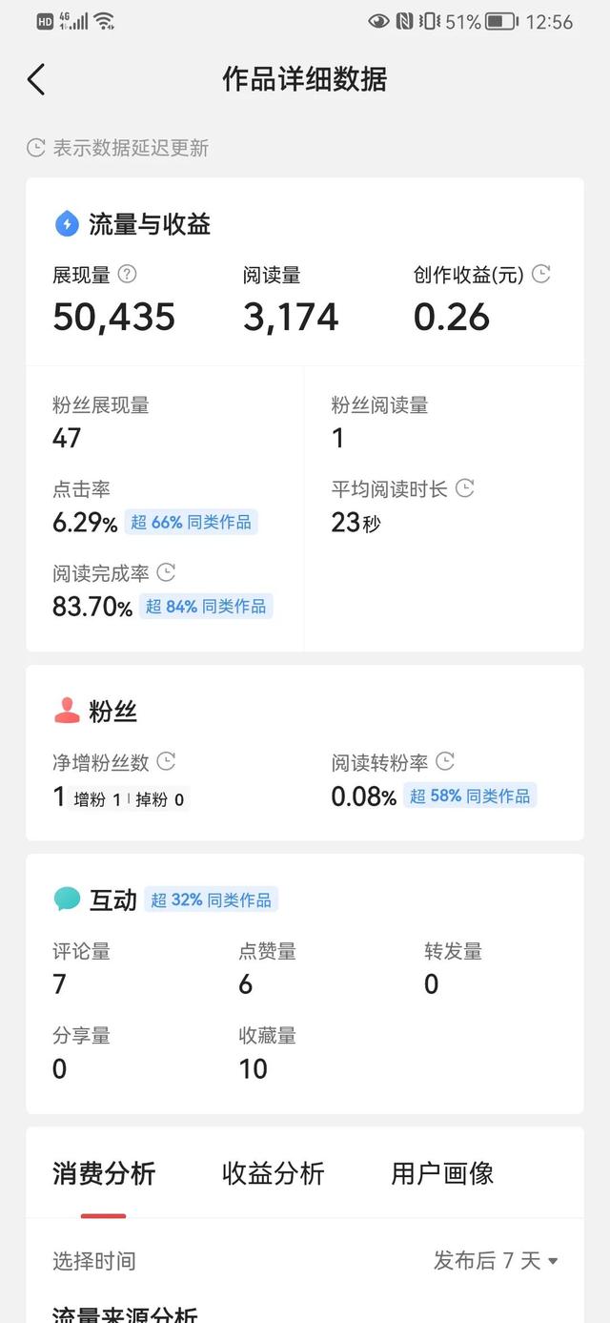Tap the 超 58% 同类作品 badge
This screenshot has height=1323, width=610.
pos(471,796)
